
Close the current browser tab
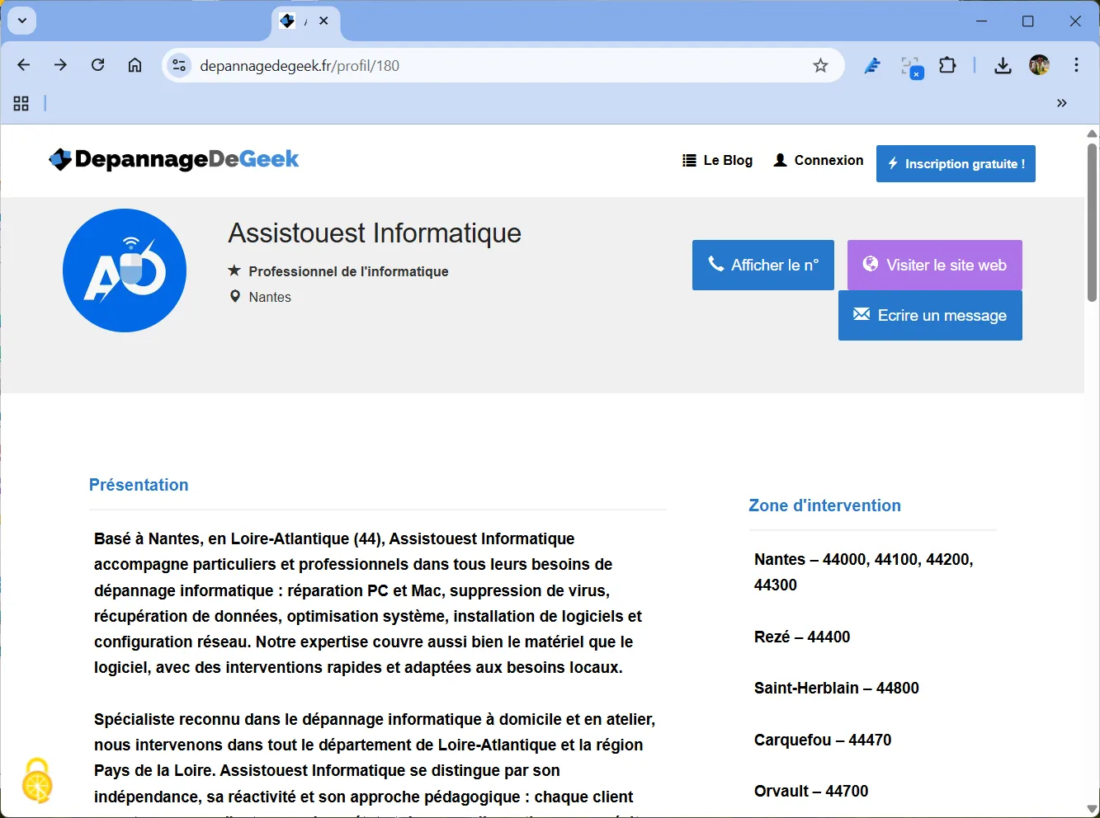323,21
